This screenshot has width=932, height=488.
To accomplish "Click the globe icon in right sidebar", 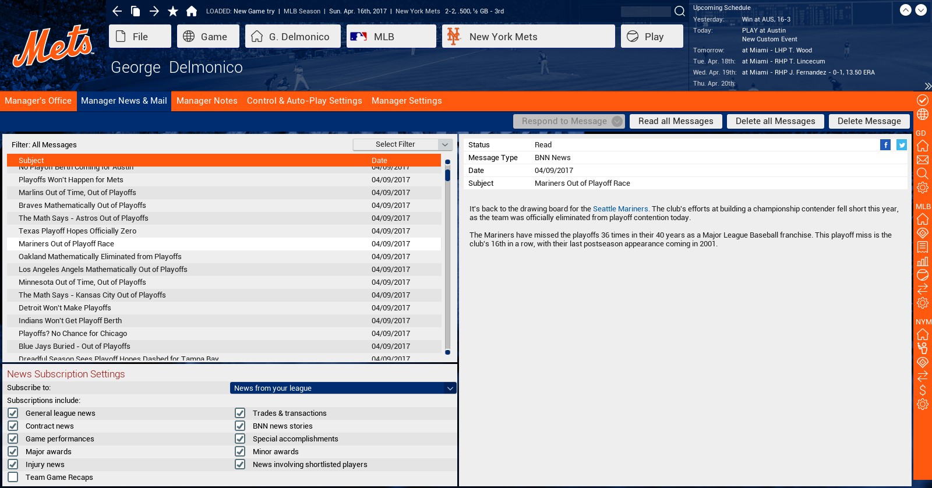I will coord(923,114).
